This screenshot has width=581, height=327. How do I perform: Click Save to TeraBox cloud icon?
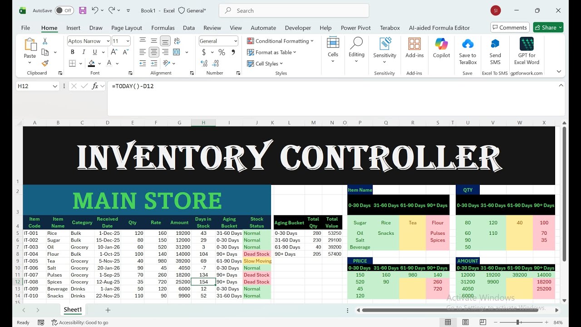click(468, 51)
